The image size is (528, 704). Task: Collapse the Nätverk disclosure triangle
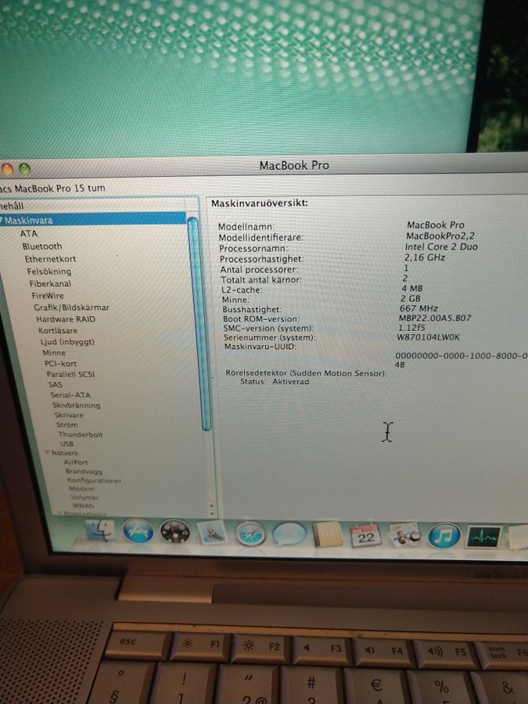click(47, 453)
